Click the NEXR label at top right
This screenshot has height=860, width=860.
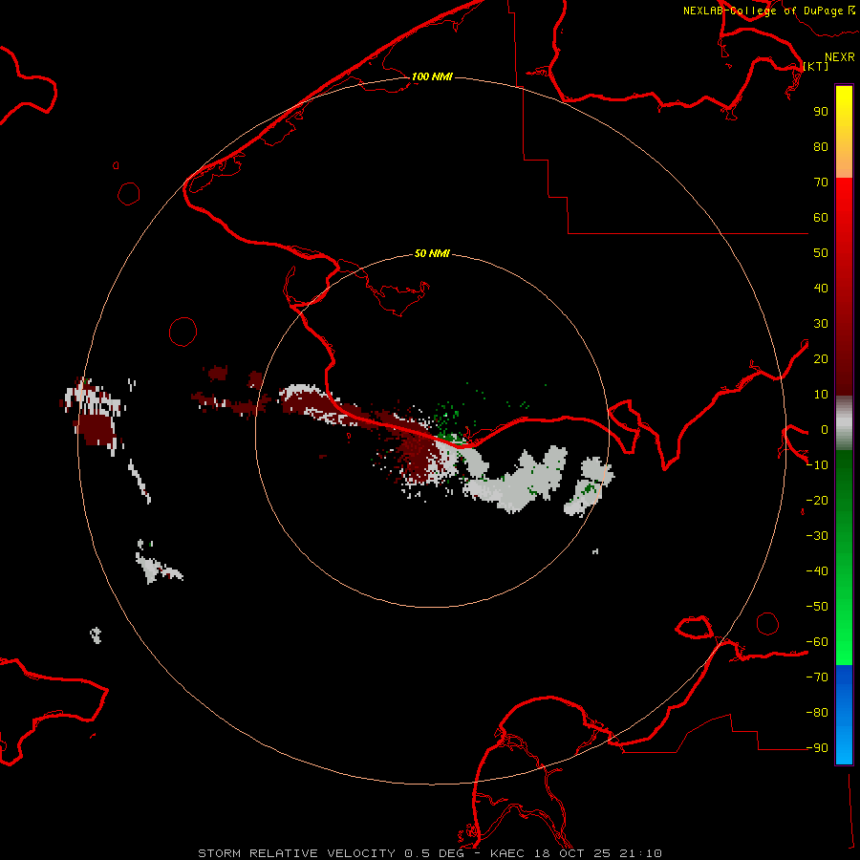(840, 57)
